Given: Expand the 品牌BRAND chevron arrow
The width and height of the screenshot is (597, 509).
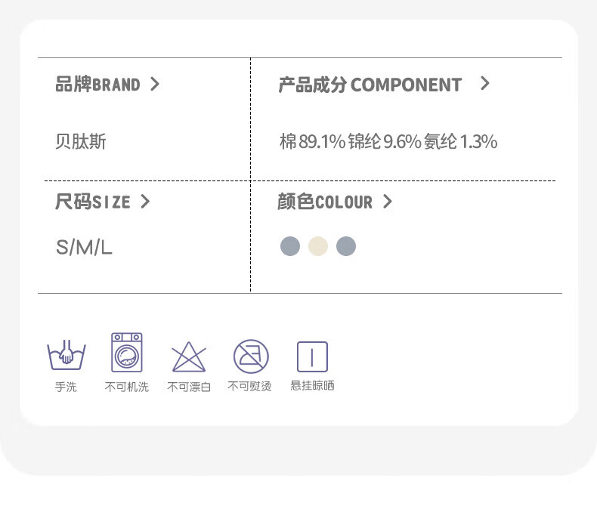Looking at the screenshot, I should (x=155, y=84).
